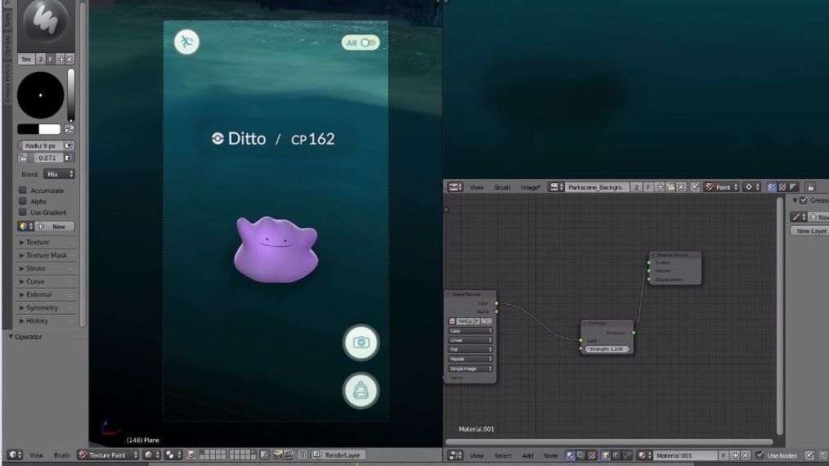829x466 pixels.
Task: Enable the Use Gradient checkbox
Action: tap(23, 213)
